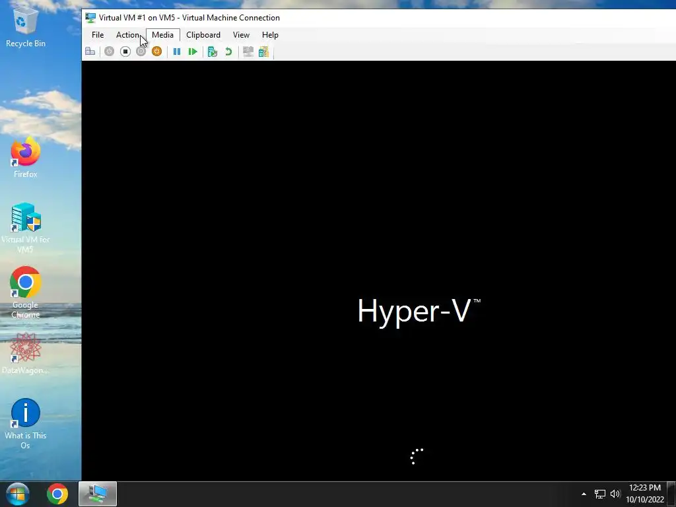Select the Google Chrome desktop shortcut
The width and height of the screenshot is (676, 507).
[x=26, y=292]
